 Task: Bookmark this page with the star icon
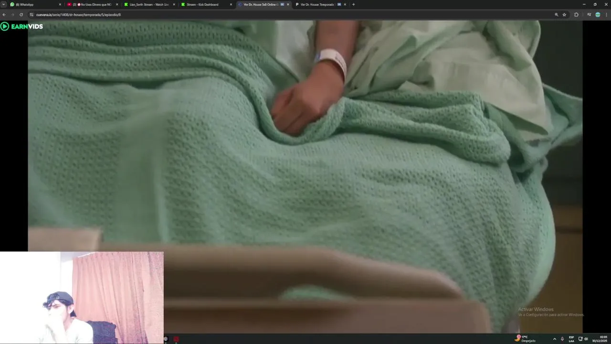564,15
